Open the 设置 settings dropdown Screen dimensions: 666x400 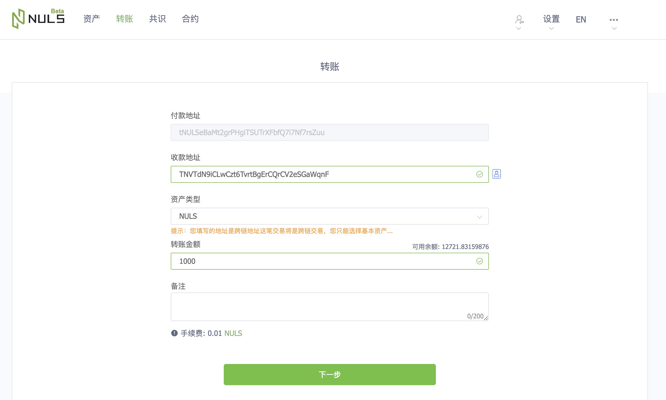tap(551, 19)
